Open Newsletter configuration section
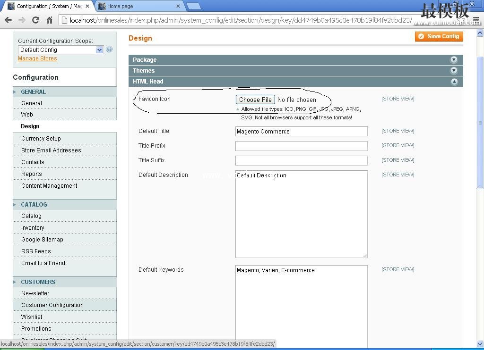Image resolution: width=484 pixels, height=350 pixels. tap(64, 293)
